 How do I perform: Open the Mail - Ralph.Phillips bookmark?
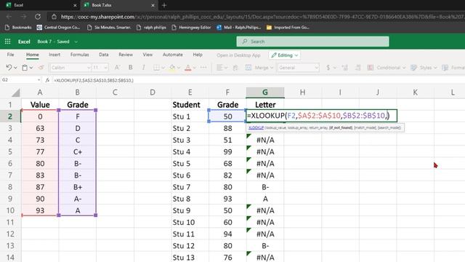(239, 28)
